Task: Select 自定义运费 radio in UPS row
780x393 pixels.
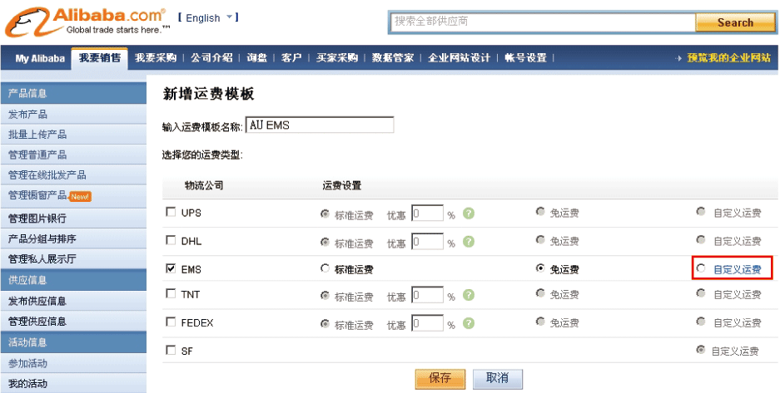Action: (701, 212)
